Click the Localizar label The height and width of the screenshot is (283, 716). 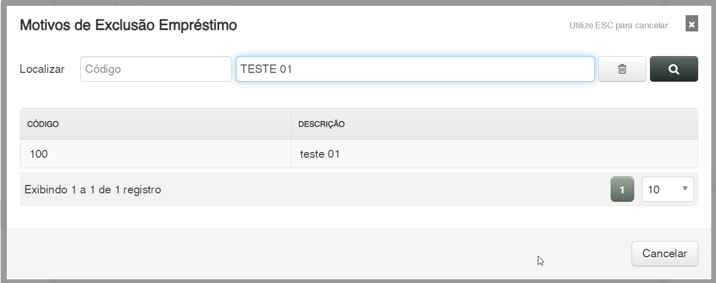coord(42,69)
